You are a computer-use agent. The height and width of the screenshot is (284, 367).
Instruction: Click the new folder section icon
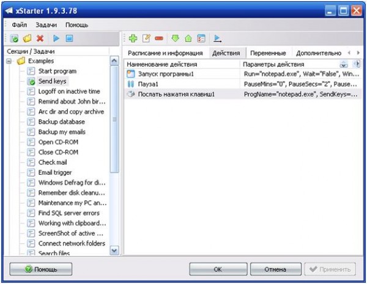pos(27,38)
